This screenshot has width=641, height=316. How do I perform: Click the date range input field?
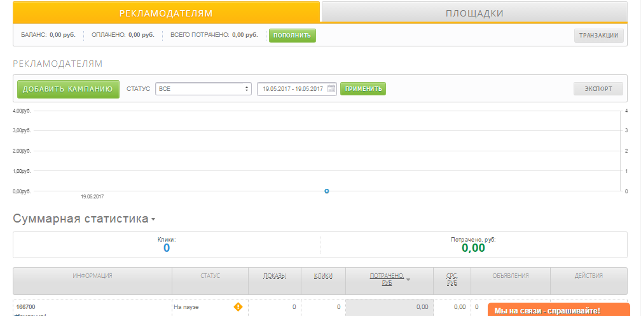[293, 89]
